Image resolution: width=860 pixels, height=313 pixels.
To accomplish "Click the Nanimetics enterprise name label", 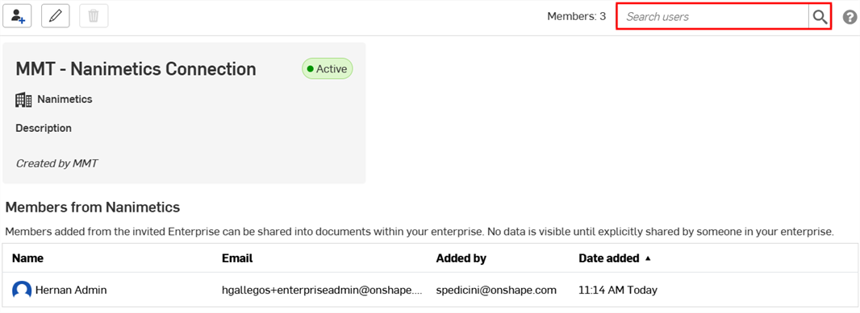I will pyautogui.click(x=65, y=100).
